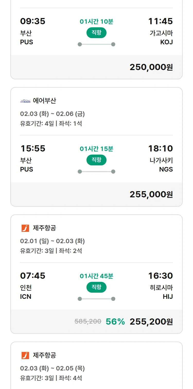Click the direct-flight badge on Hiroshima flight
This screenshot has height=389, width=193.
pyautogui.click(x=97, y=287)
